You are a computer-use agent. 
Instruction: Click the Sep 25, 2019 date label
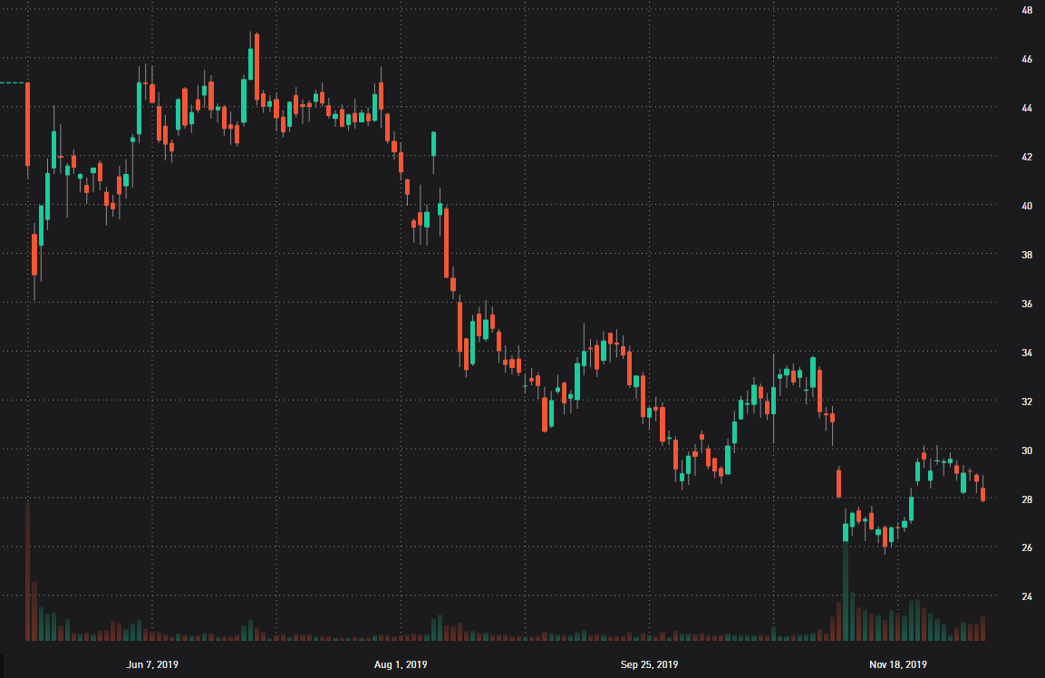coord(649,664)
